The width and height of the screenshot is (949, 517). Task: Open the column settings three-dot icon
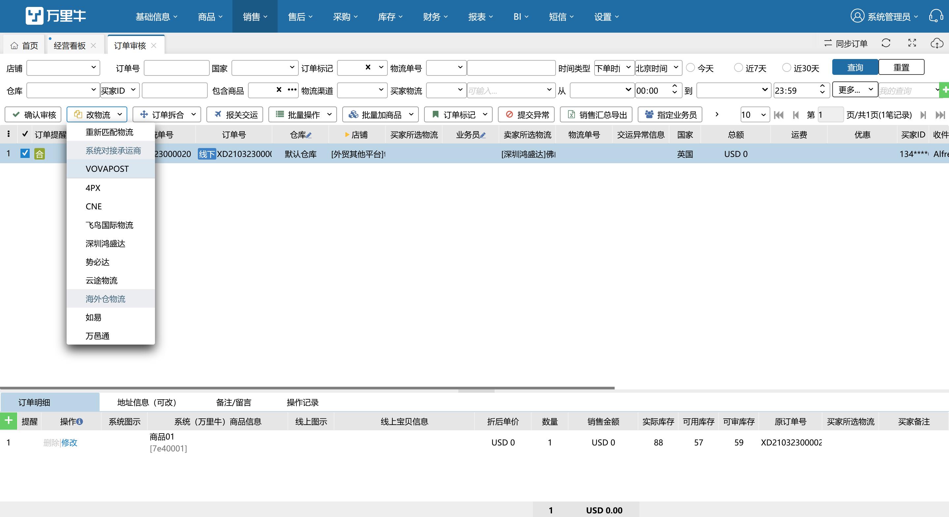point(9,134)
